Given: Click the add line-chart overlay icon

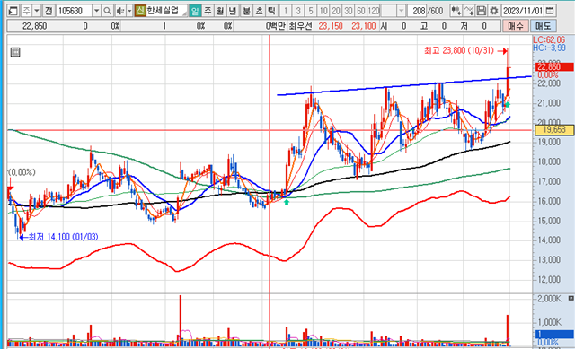Looking at the screenshot, I should 469,11.
